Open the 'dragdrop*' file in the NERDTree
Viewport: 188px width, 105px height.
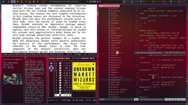coord(115,11)
